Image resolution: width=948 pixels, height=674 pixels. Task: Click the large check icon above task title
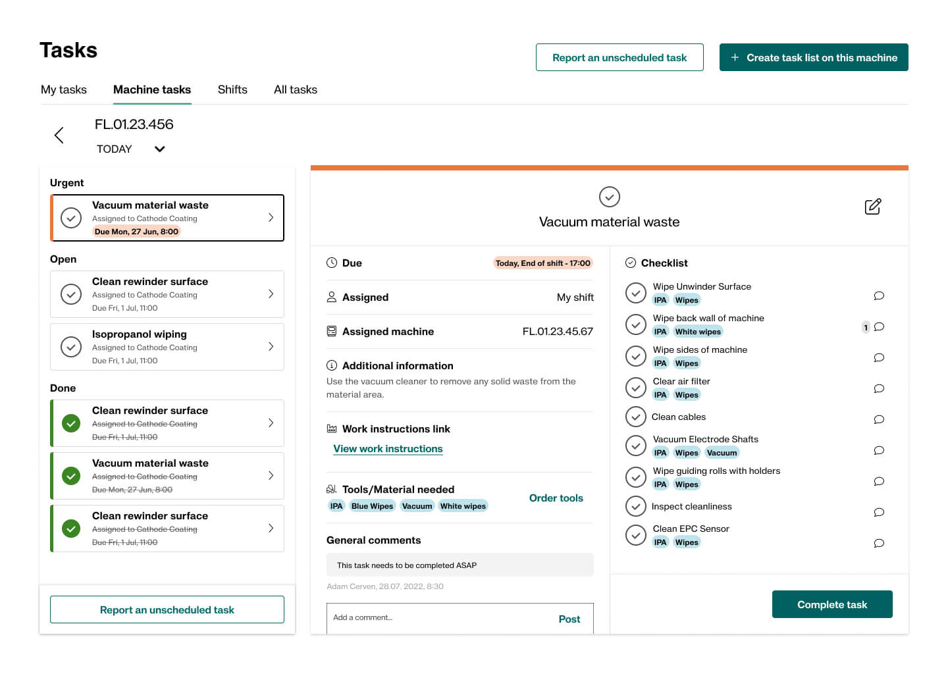tap(609, 197)
